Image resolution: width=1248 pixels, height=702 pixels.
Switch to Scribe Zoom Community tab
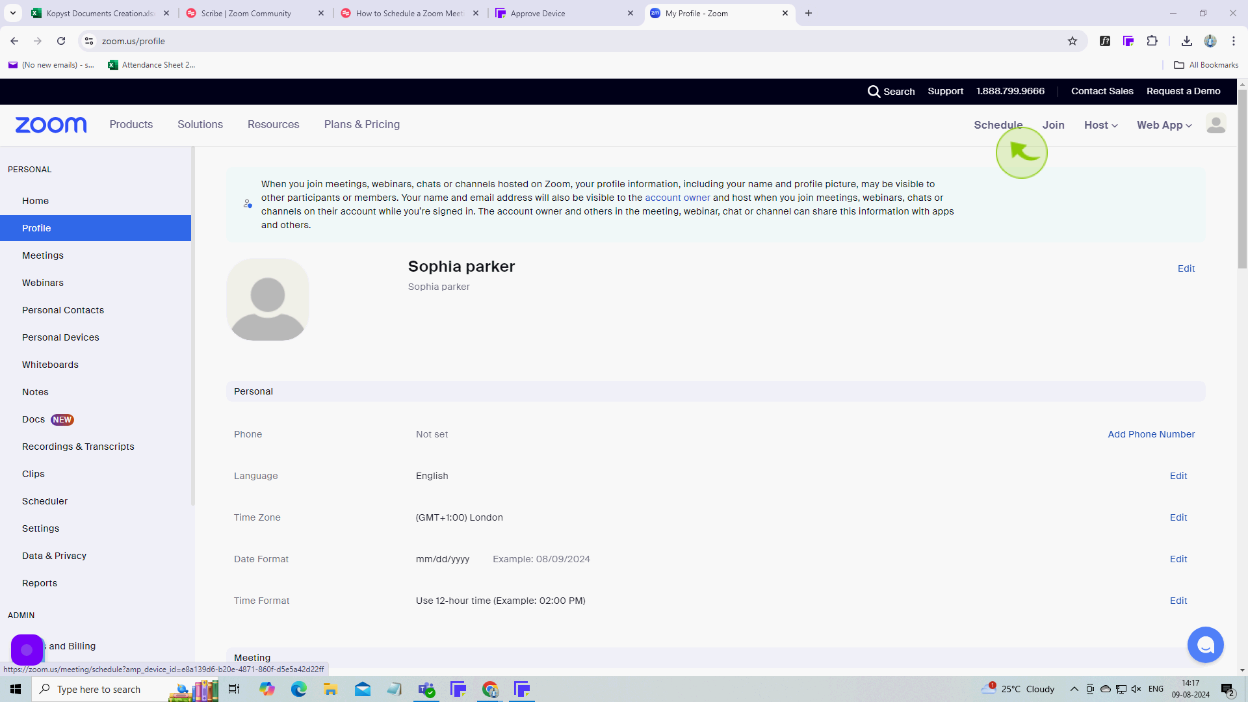click(255, 13)
